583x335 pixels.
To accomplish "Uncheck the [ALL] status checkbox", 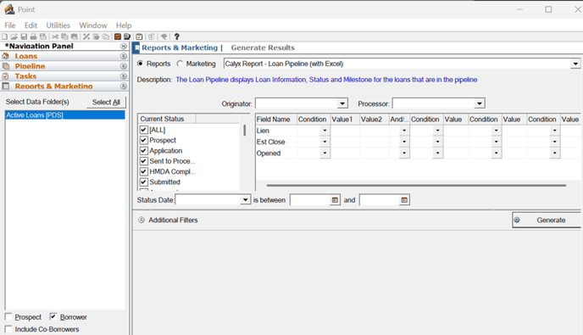I will point(144,130).
